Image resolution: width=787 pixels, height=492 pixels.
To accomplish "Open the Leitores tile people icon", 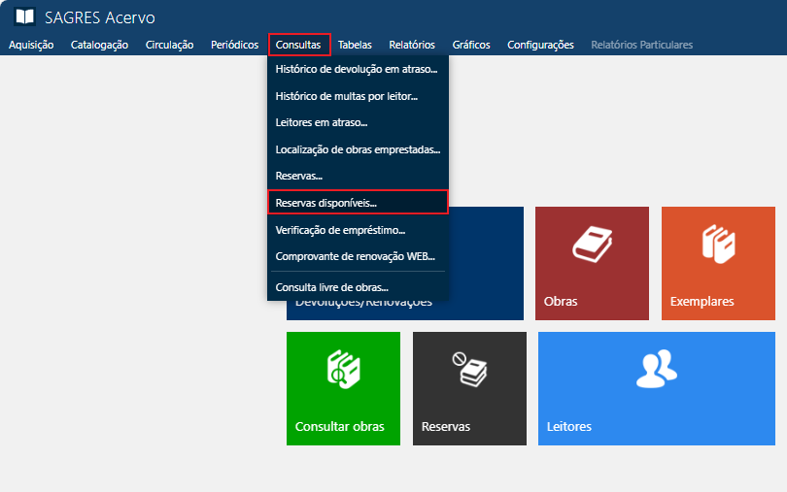I will 656,368.
